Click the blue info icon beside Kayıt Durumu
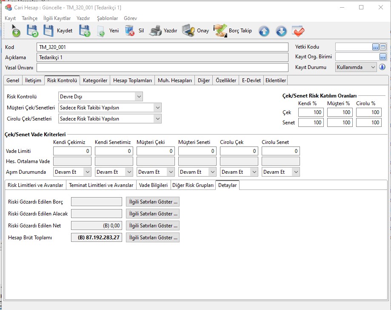Viewport: 391px width, 310px height. [x=382, y=67]
